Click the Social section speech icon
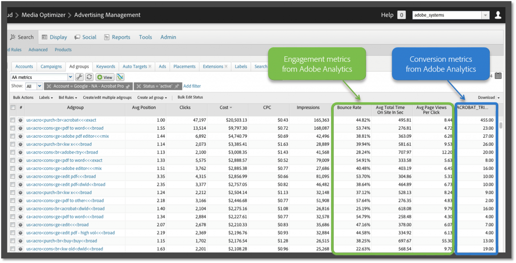Screen dimensions: 516x263 pos(77,37)
